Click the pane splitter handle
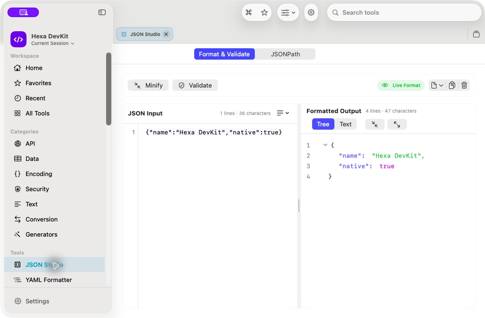Screen dimensions: 485x318 click(299, 206)
